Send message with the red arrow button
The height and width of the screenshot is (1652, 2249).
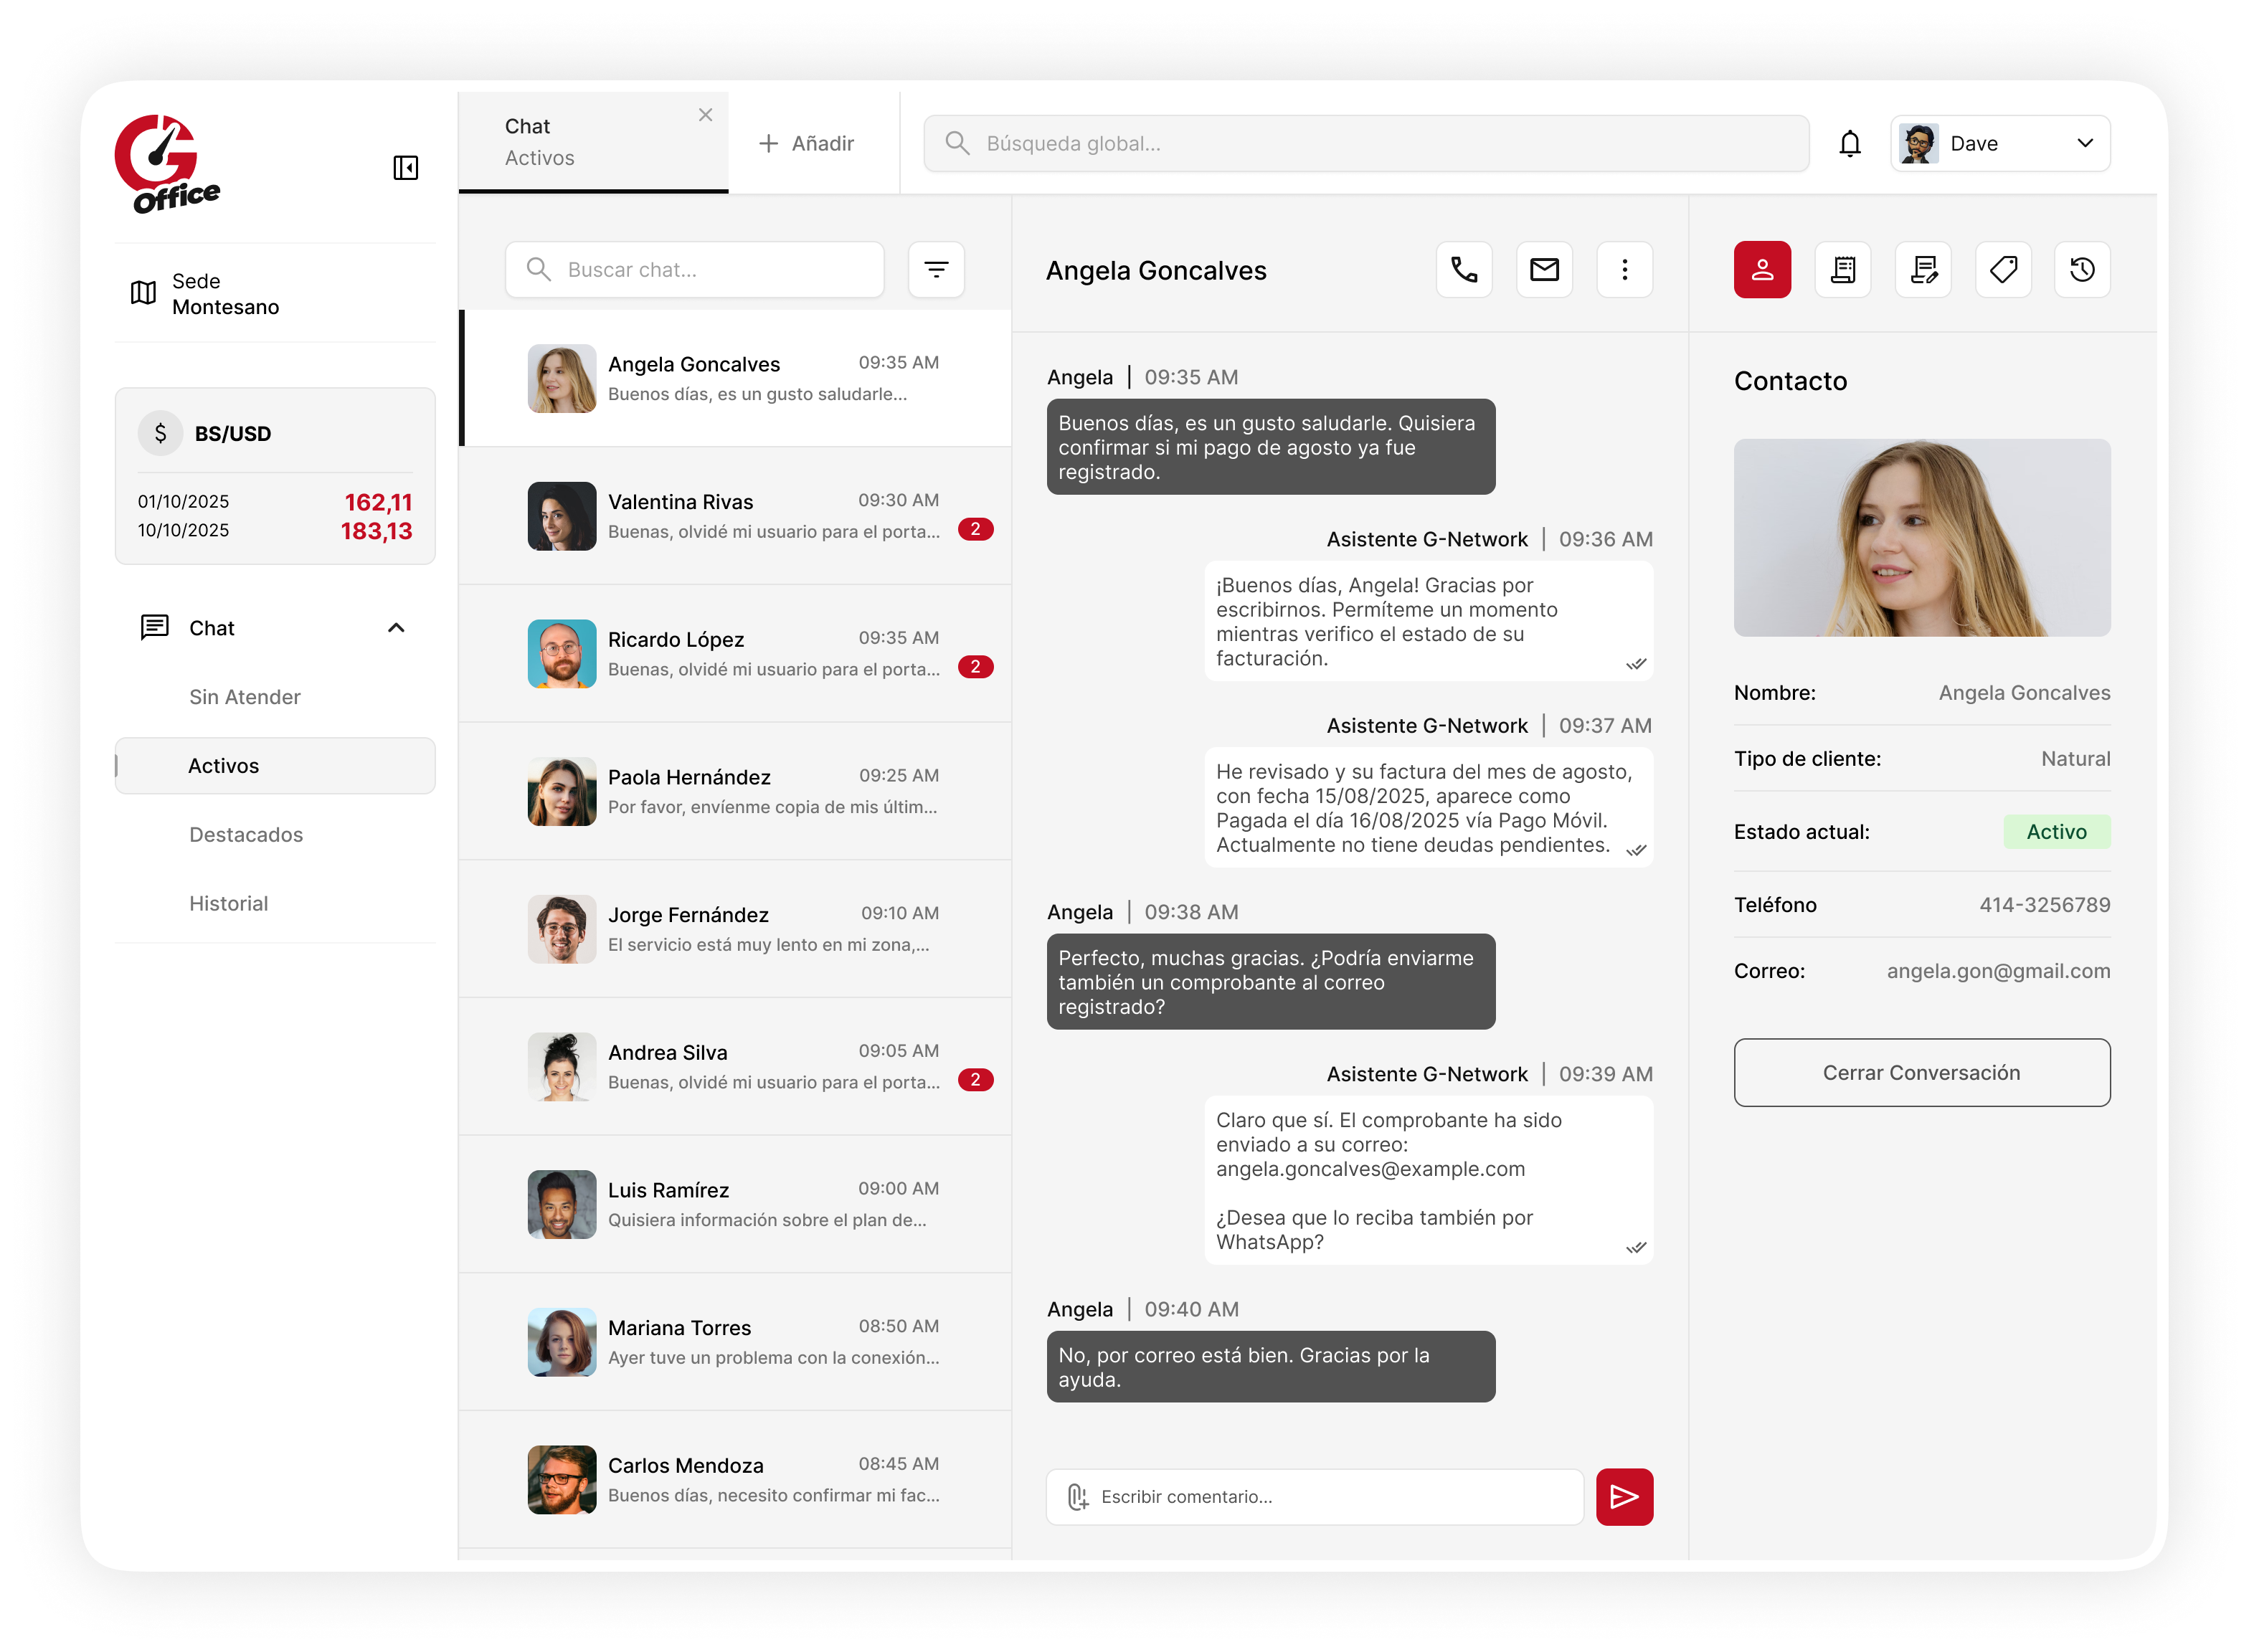1623,1495
